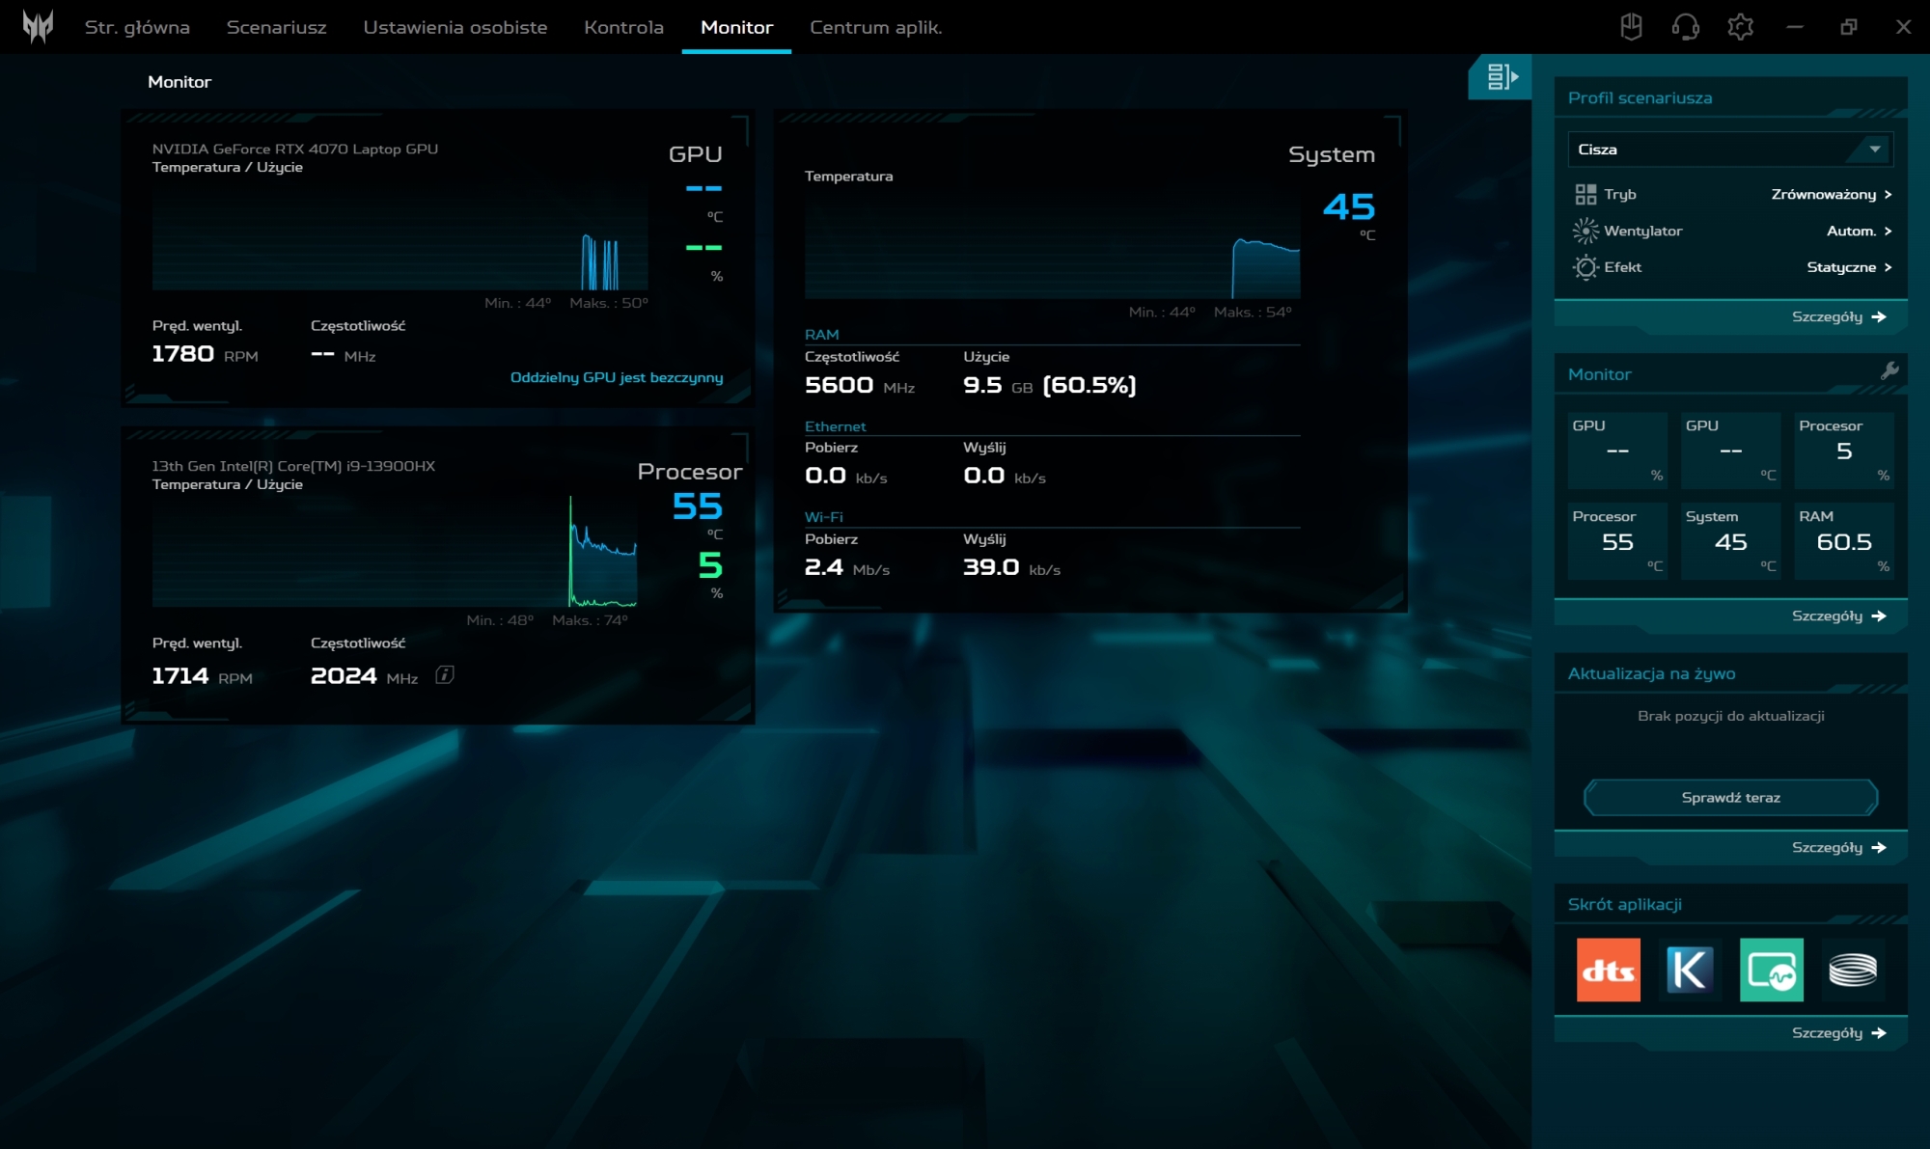
Task: Open the Str. główna tab
Action: coord(137,27)
